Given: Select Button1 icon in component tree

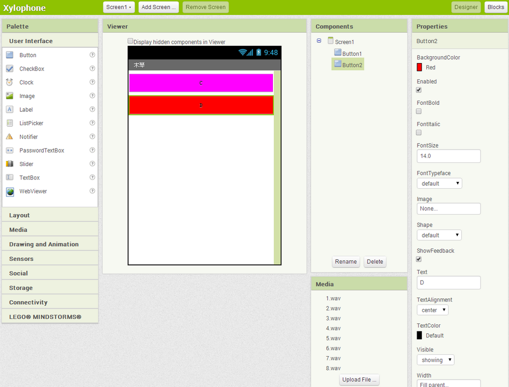Looking at the screenshot, I should coord(338,53).
